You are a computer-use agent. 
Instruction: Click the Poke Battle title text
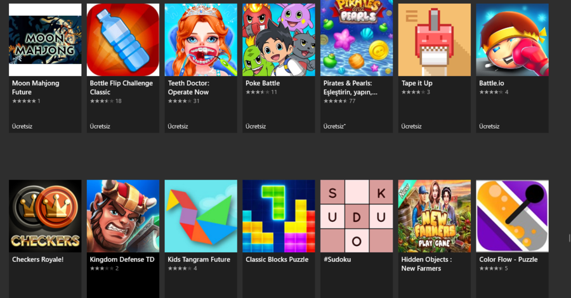tap(263, 83)
